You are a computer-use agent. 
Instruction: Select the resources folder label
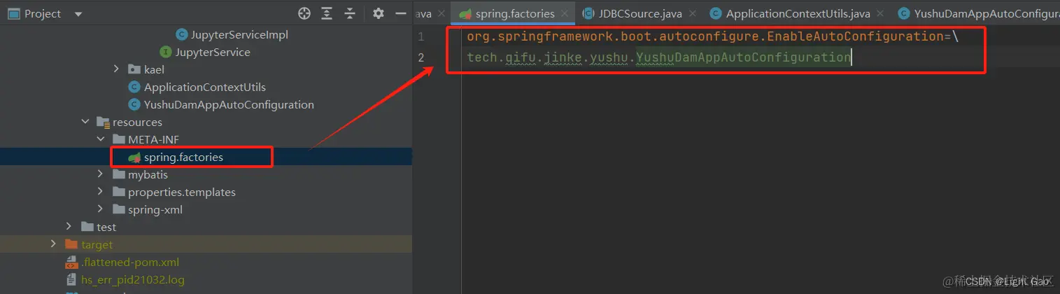[x=137, y=122]
